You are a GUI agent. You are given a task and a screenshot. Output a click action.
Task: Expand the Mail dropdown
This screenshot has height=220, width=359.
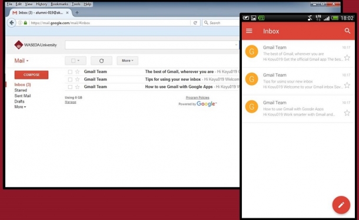click(x=21, y=61)
